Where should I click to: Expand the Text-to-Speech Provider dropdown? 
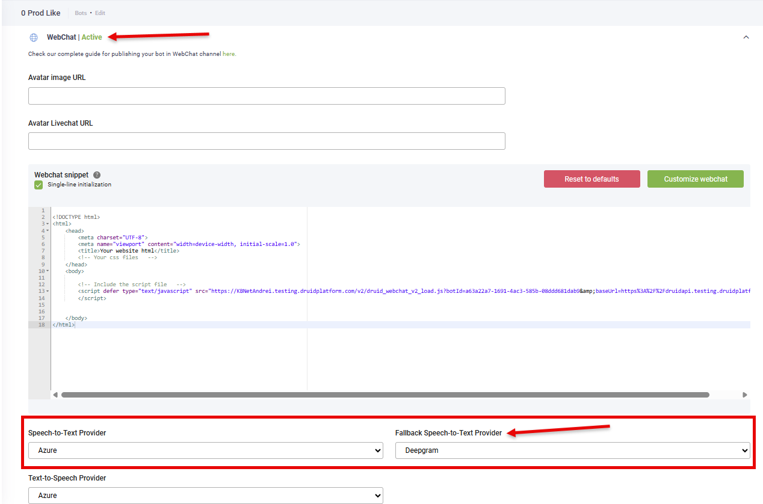click(x=205, y=496)
